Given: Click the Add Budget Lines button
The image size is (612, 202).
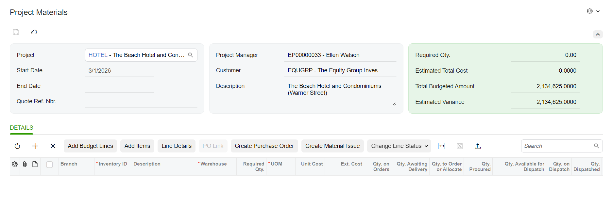Looking at the screenshot, I should (x=91, y=146).
